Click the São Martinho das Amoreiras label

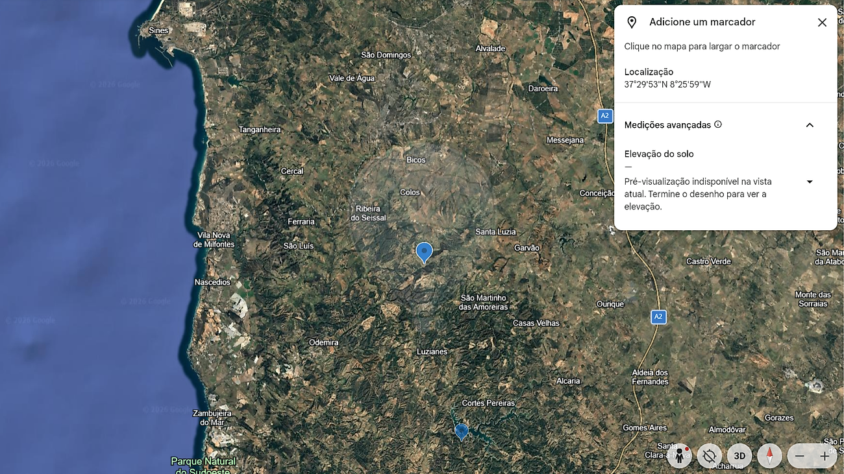484,302
